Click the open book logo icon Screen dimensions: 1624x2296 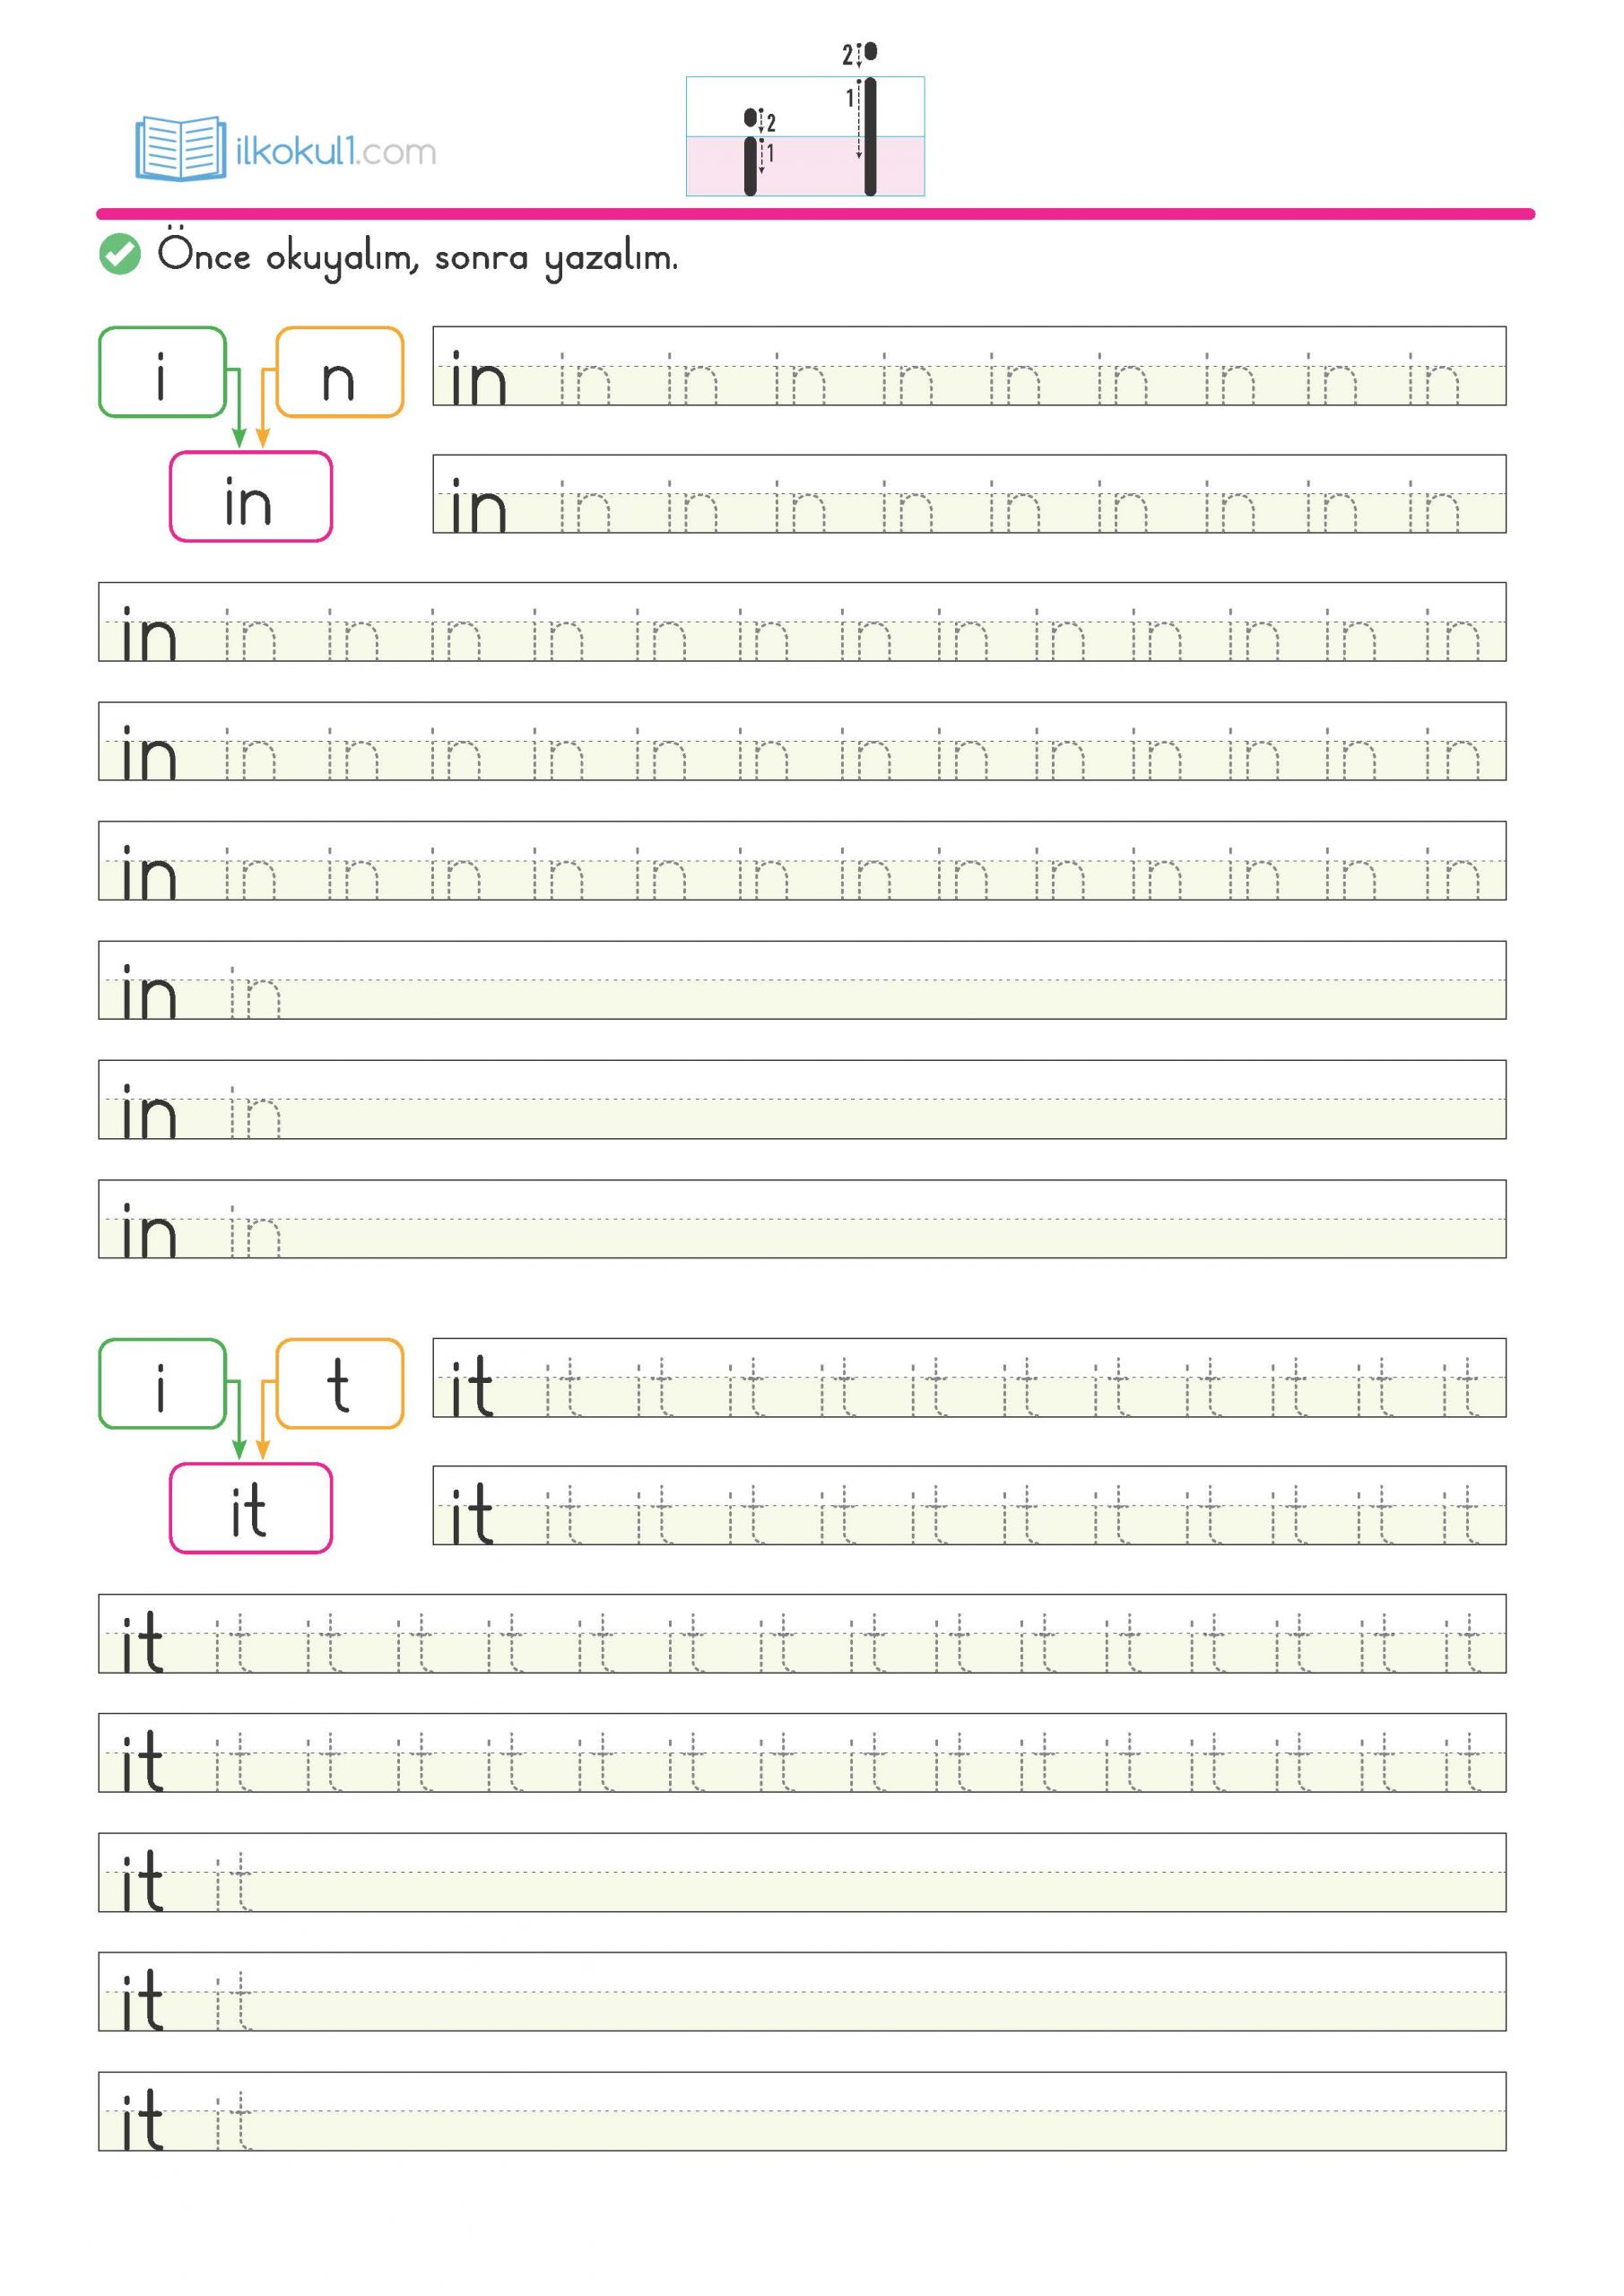pos(181,148)
